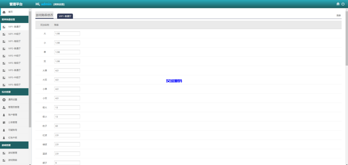Click the user icon beside 管理员管理

[x=4, y=107]
